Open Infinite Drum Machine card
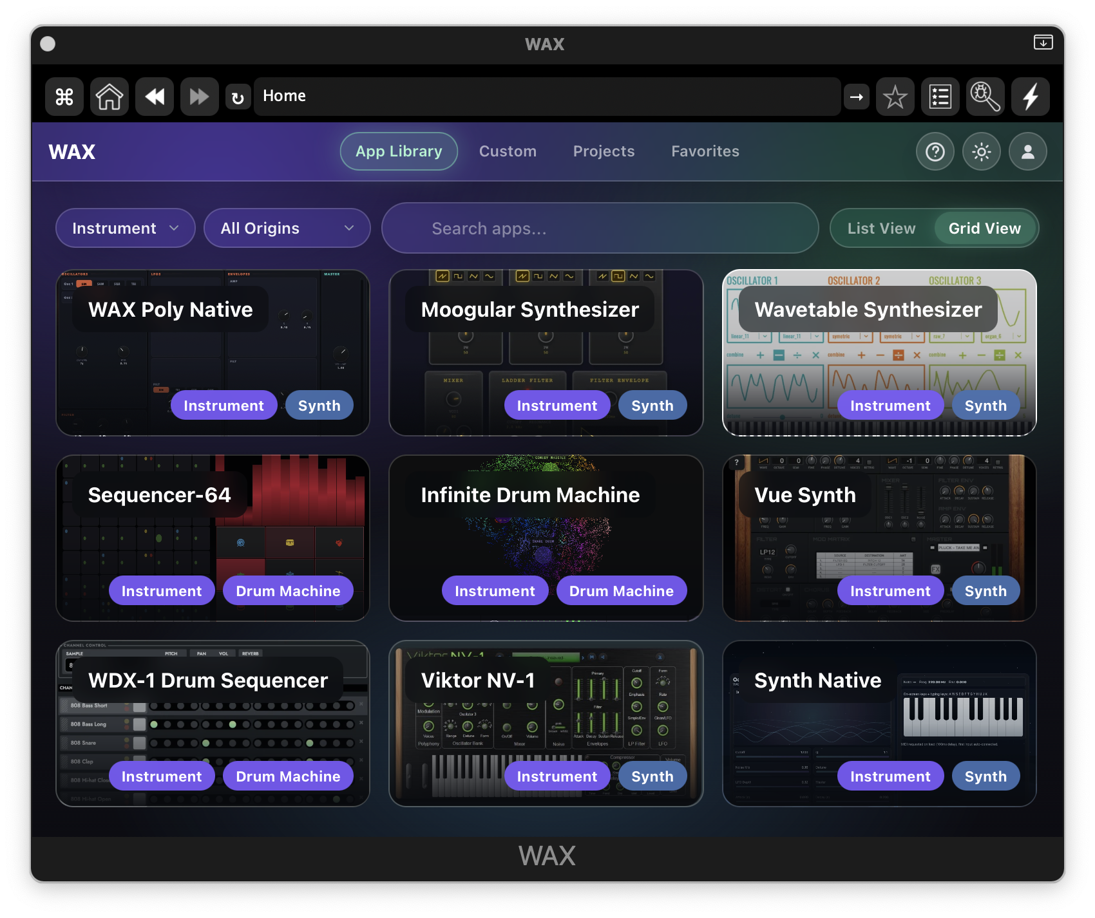The height and width of the screenshot is (918, 1095). 546,538
